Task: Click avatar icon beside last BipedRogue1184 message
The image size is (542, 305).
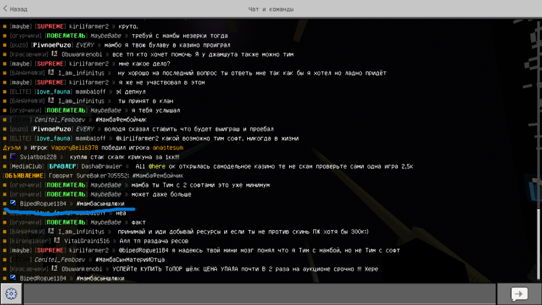Action: point(13,278)
